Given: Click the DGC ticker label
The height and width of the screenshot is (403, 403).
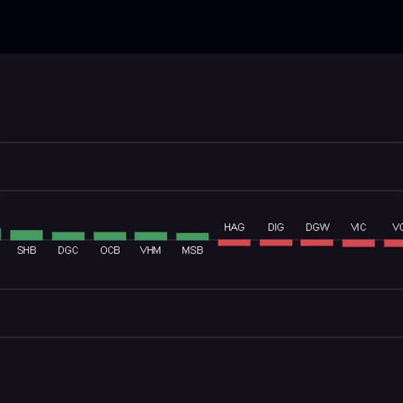Looking at the screenshot, I should pos(68,251).
